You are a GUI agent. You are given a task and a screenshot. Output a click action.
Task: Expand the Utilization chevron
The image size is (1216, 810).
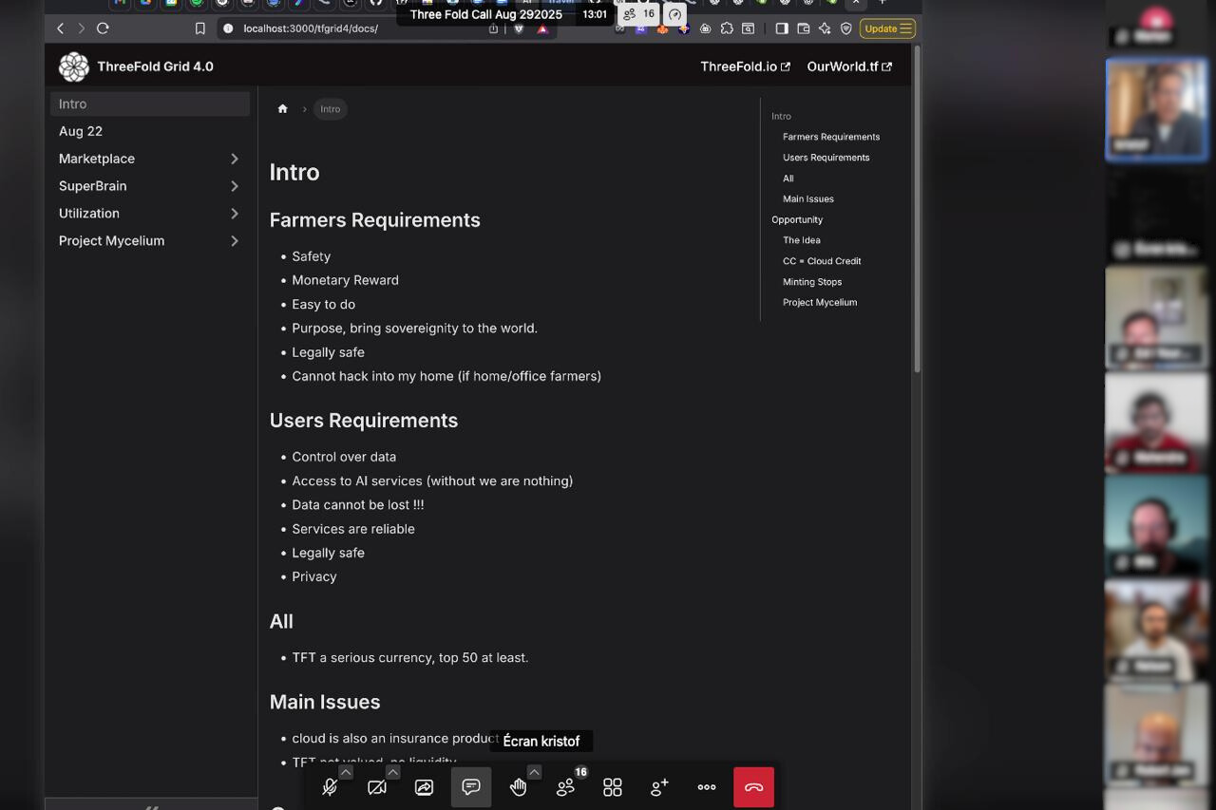click(235, 214)
